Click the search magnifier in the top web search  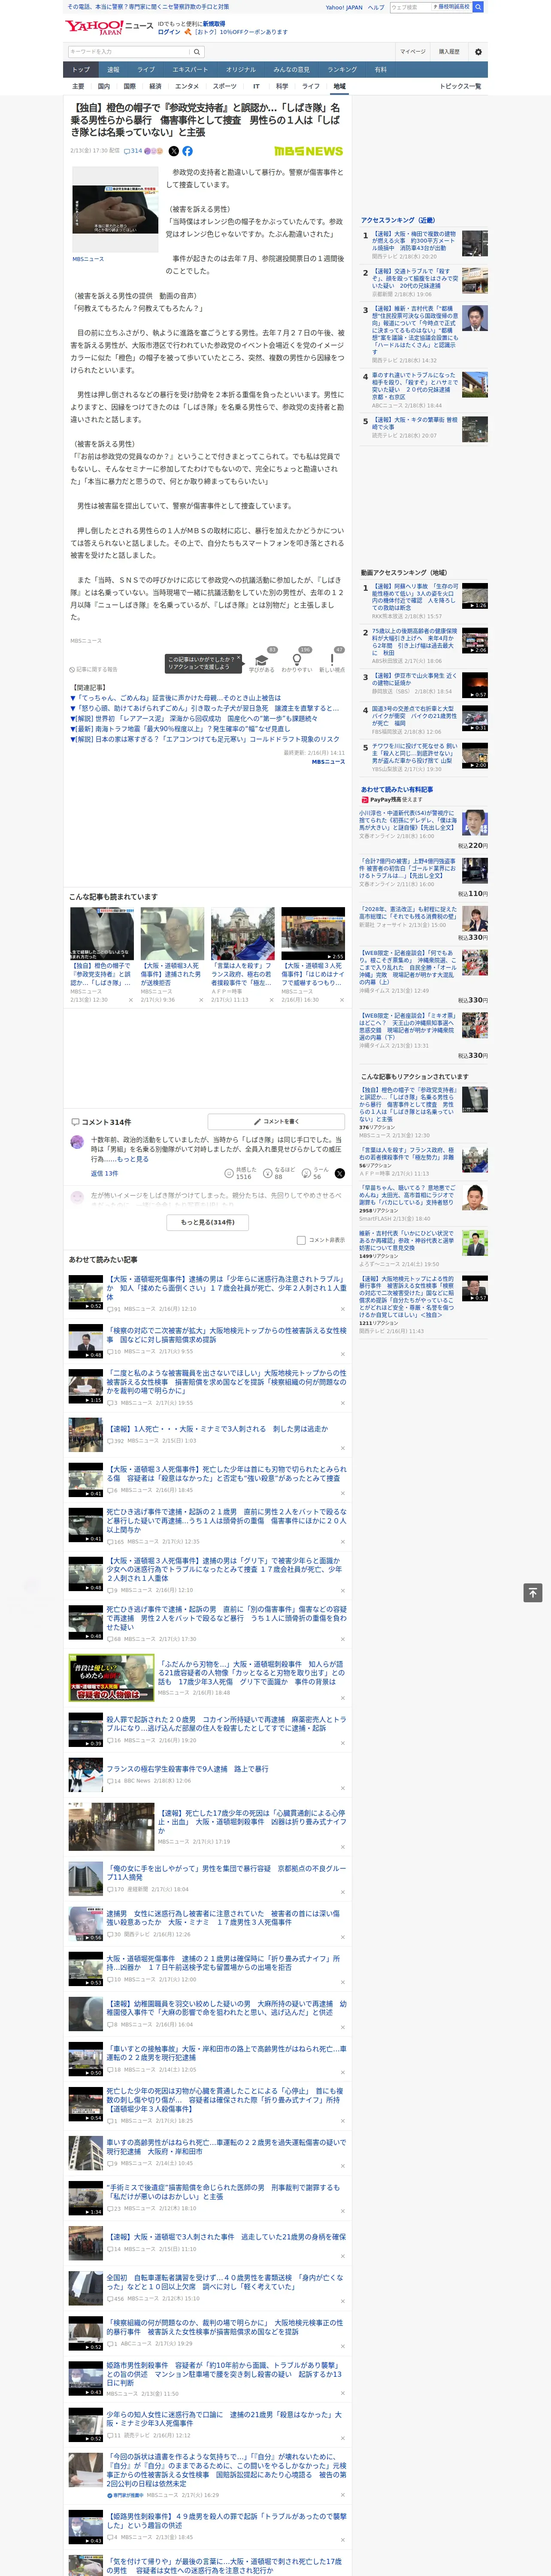pos(478,7)
